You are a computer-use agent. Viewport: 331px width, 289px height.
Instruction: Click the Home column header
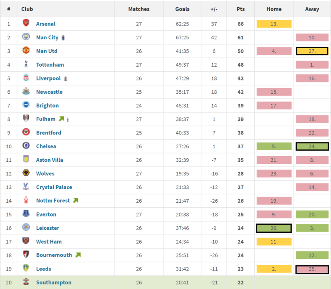[x=274, y=9]
